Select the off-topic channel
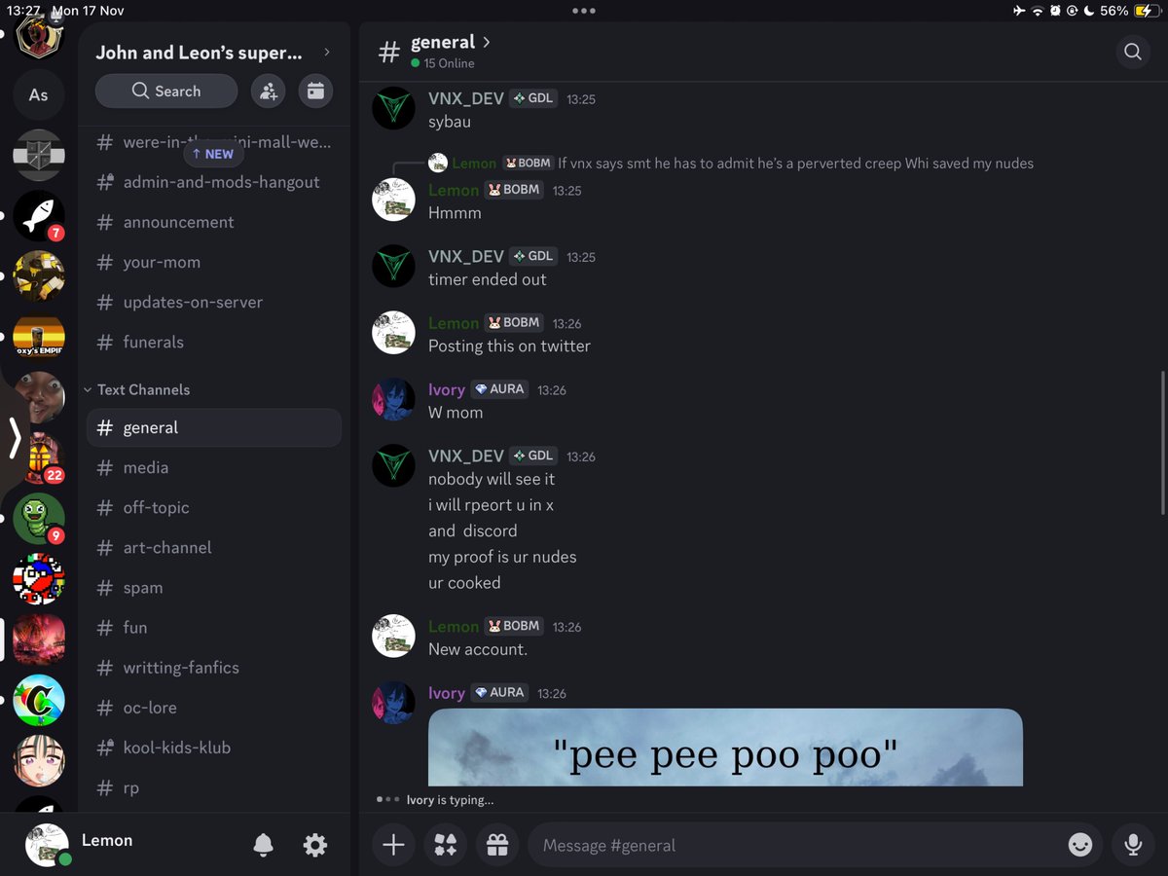 click(x=214, y=508)
